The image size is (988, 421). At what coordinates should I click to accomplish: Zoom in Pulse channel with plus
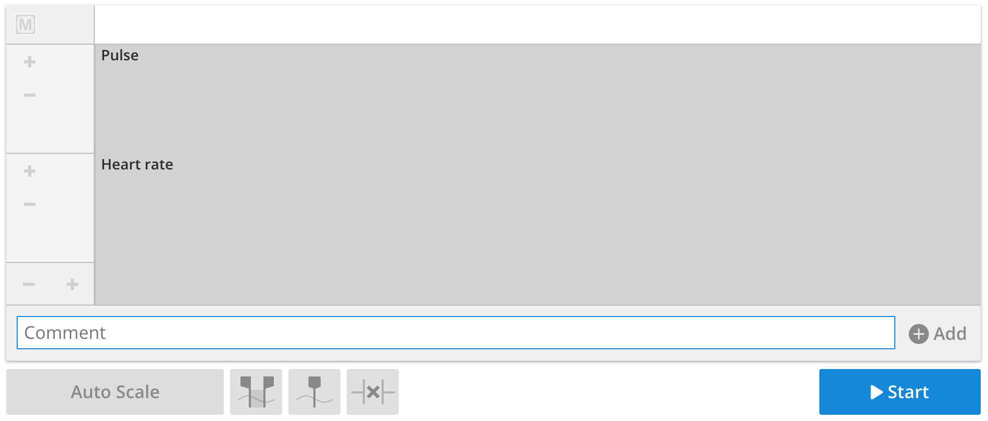pos(30,62)
